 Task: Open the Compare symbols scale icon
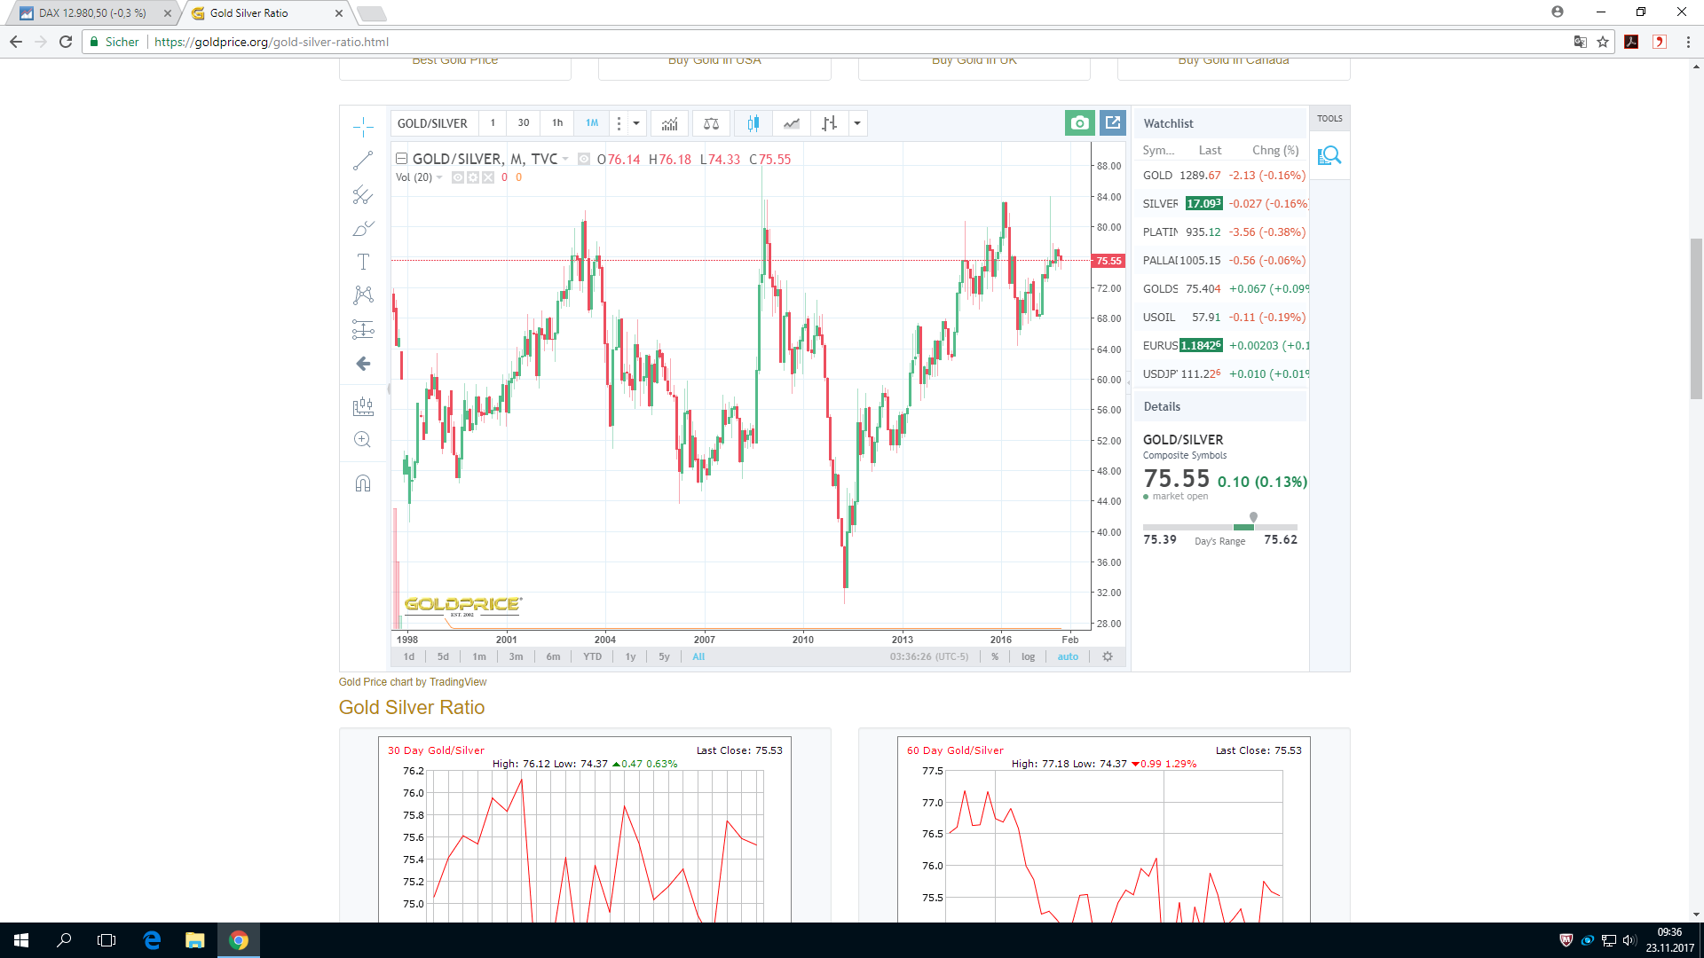click(711, 123)
